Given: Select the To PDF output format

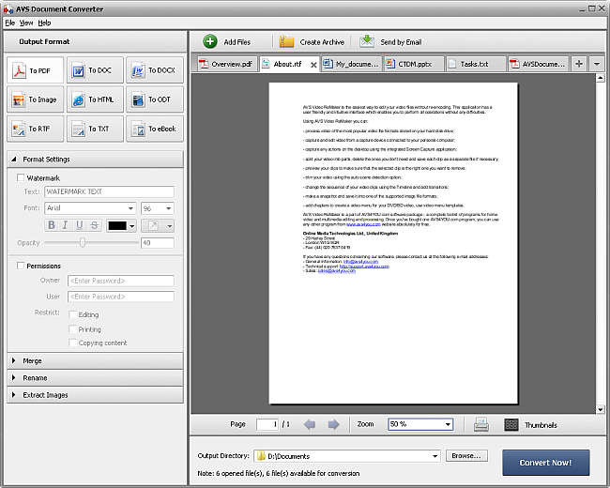Looking at the screenshot, I should pos(35,70).
